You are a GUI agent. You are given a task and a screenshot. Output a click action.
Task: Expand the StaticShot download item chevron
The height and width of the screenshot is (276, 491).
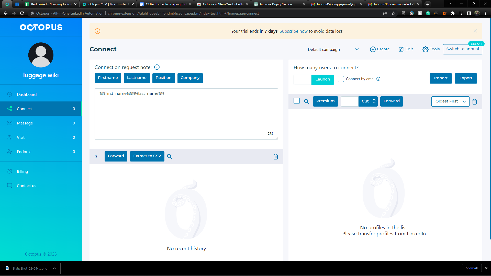coord(54,268)
